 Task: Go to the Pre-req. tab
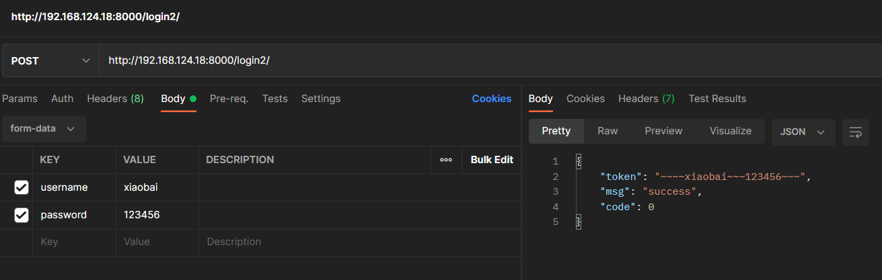pyautogui.click(x=229, y=99)
